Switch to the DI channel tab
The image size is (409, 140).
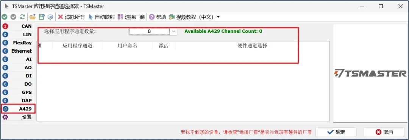click(x=18, y=76)
